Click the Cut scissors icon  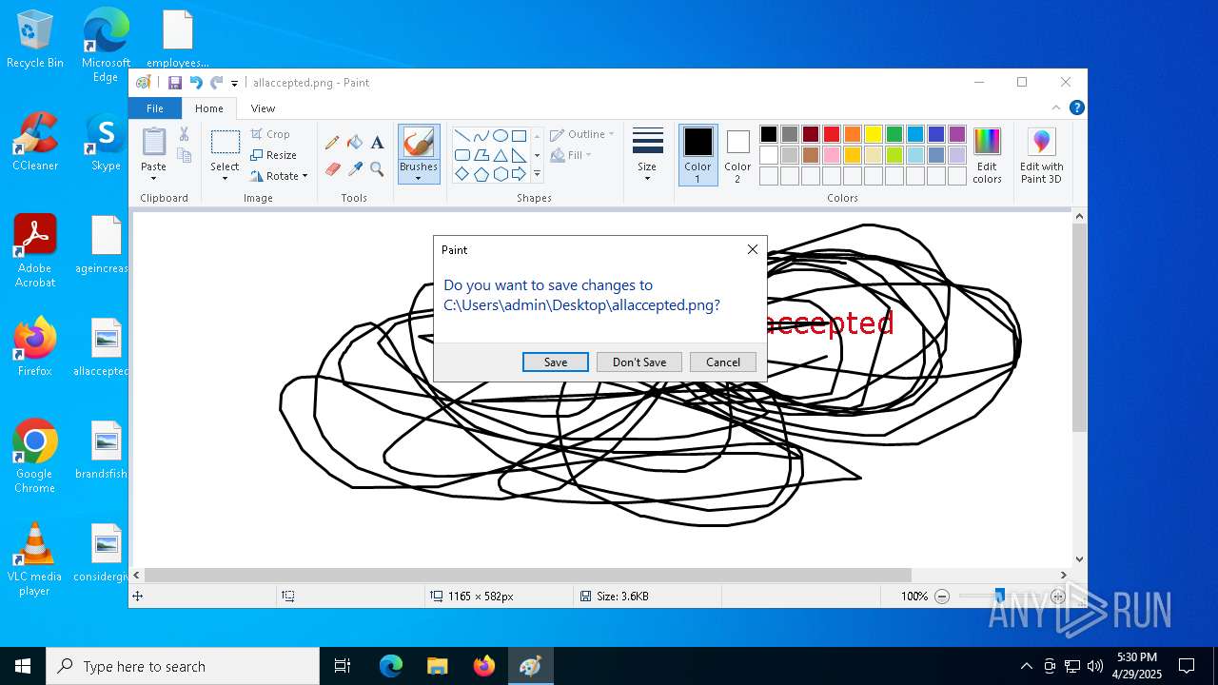coord(184,134)
